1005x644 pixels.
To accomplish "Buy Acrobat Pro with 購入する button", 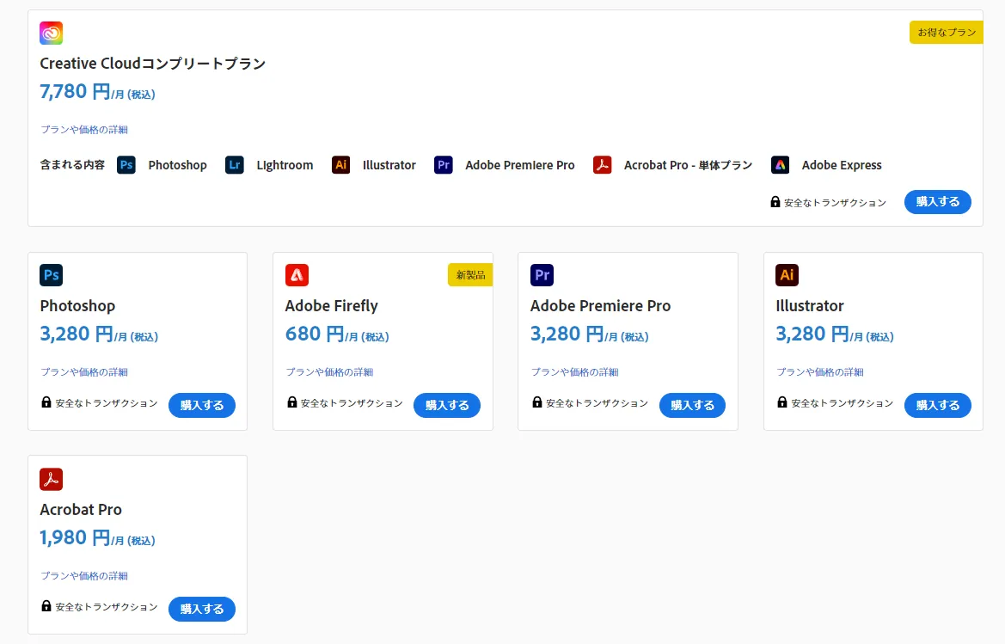I will (x=202, y=609).
